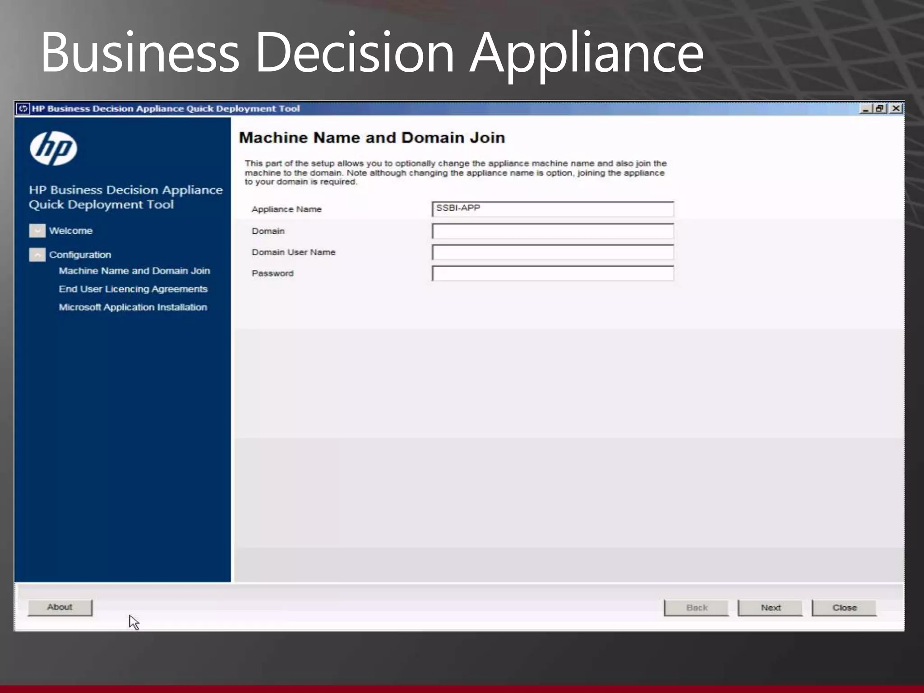The width and height of the screenshot is (924, 693).
Task: Click the HP logo in the sidebar
Action: 54,148
